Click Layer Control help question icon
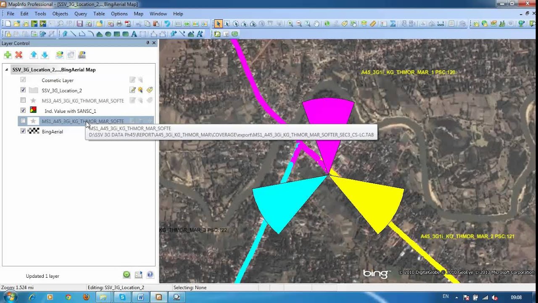The image size is (538, 303). coord(150,275)
